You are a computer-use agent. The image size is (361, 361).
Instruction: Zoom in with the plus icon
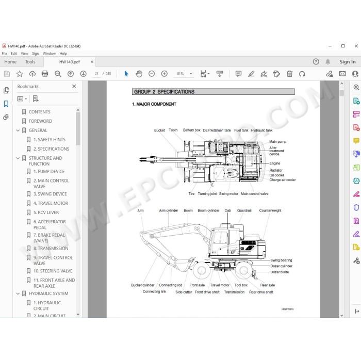[x=165, y=74]
